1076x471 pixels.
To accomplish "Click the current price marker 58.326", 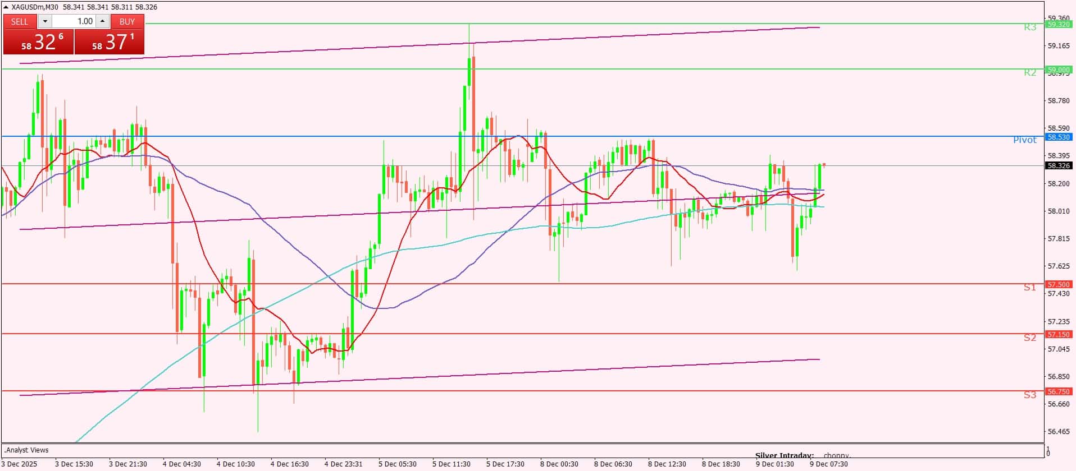I will (1058, 165).
